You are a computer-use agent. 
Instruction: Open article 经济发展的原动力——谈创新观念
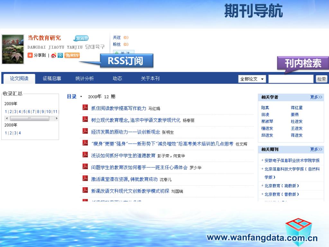point(126,132)
